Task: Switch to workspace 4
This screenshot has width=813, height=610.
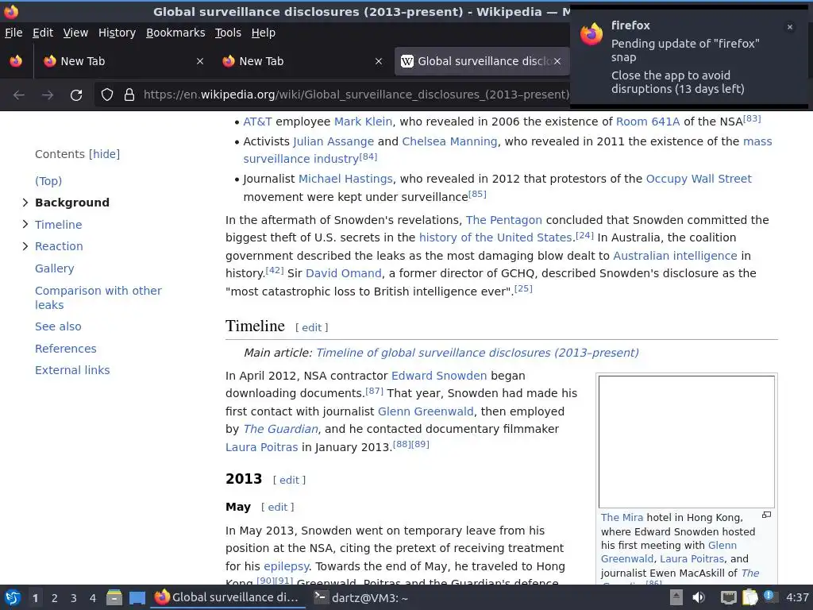Action: 93,598
